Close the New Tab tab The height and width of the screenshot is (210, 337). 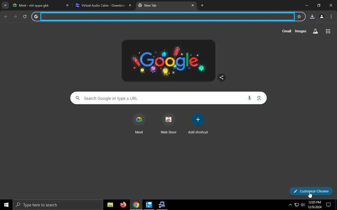click(x=193, y=5)
